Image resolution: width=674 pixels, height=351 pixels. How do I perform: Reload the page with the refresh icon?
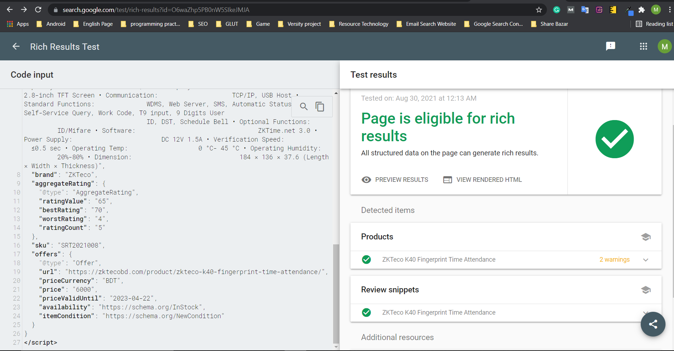38,10
